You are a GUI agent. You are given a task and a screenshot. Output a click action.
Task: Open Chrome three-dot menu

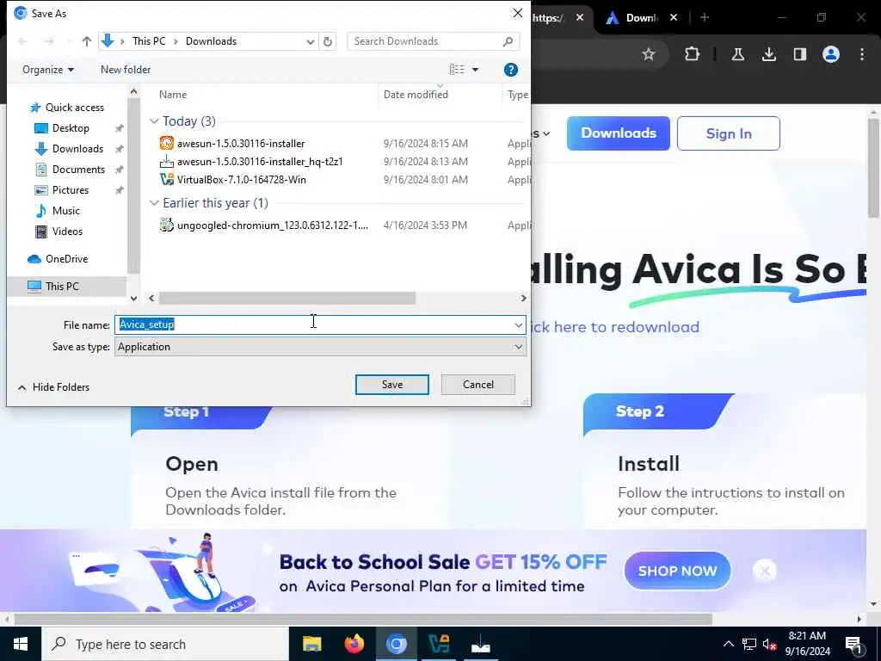862,54
